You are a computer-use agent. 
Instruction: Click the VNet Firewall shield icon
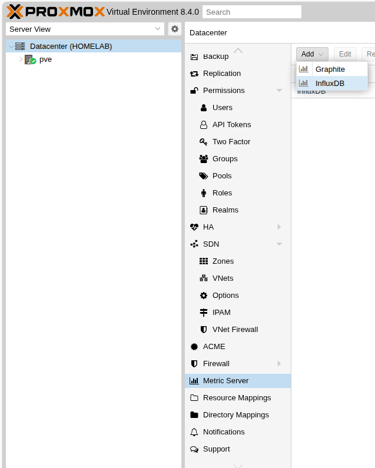click(204, 330)
